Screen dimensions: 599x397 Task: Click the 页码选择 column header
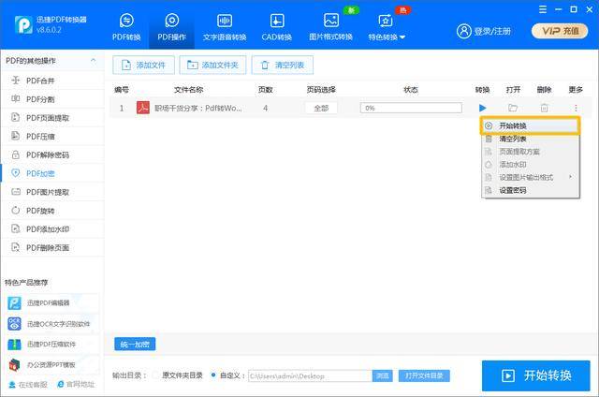(321, 89)
